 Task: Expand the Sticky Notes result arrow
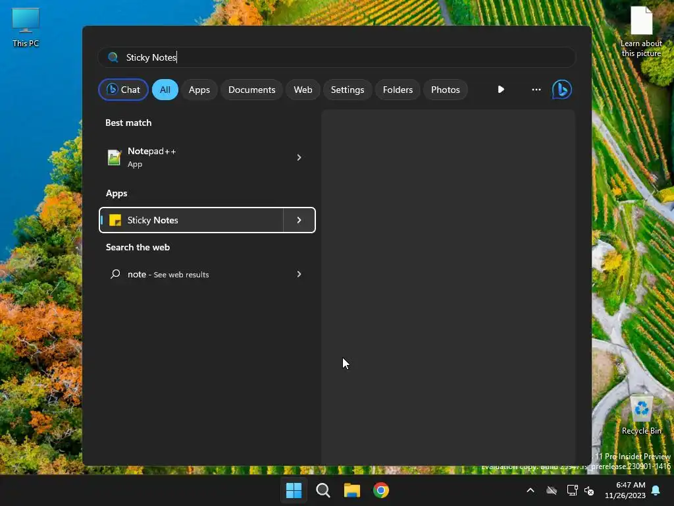(299, 220)
